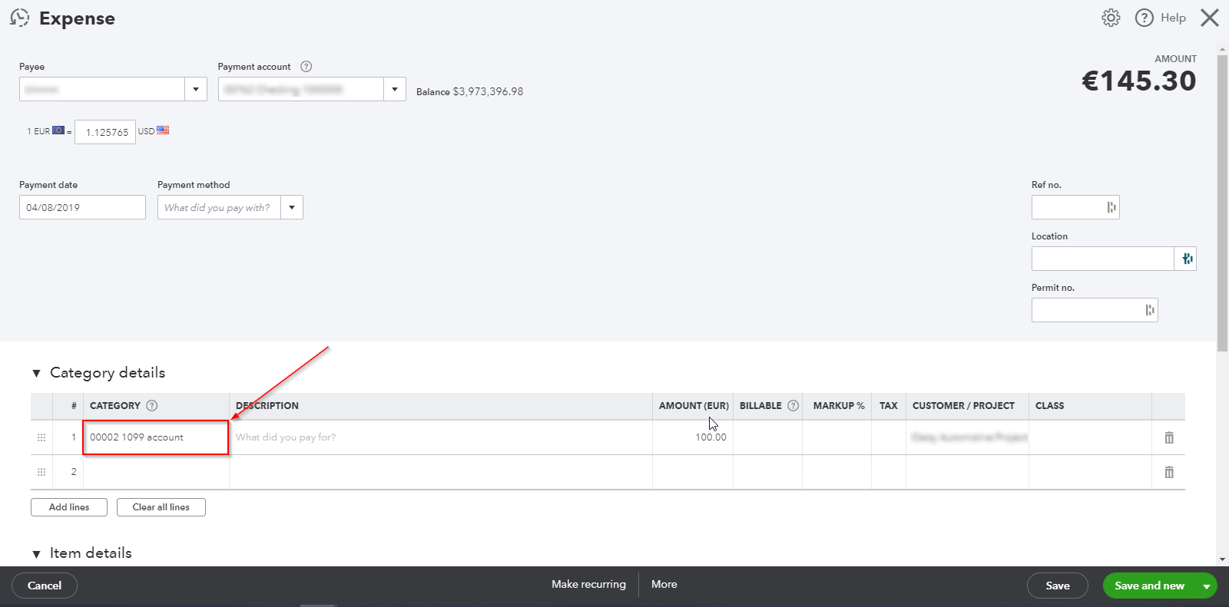Click the Payment method input

[220, 207]
